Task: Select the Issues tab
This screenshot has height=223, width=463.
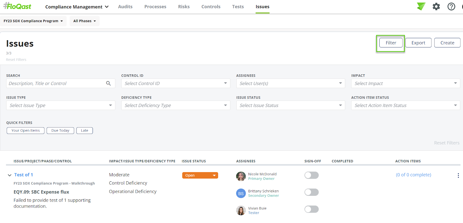Action: 262,7
